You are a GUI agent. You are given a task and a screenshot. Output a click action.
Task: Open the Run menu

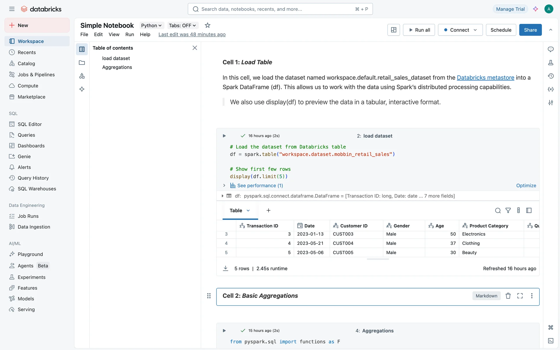[129, 34]
